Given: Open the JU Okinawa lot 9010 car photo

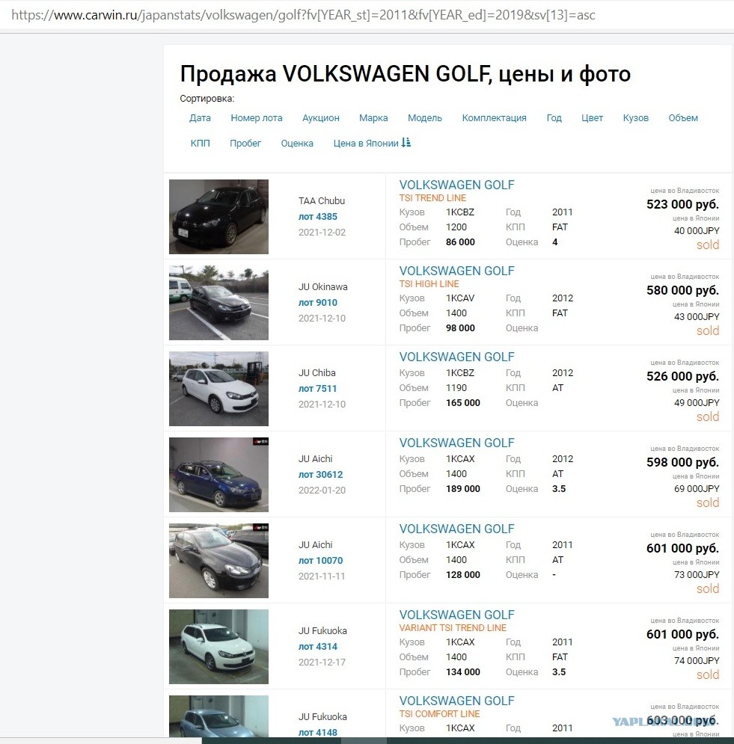Looking at the screenshot, I should click(x=219, y=303).
